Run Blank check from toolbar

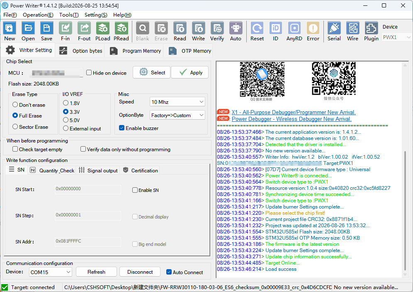pyautogui.click(x=143, y=31)
